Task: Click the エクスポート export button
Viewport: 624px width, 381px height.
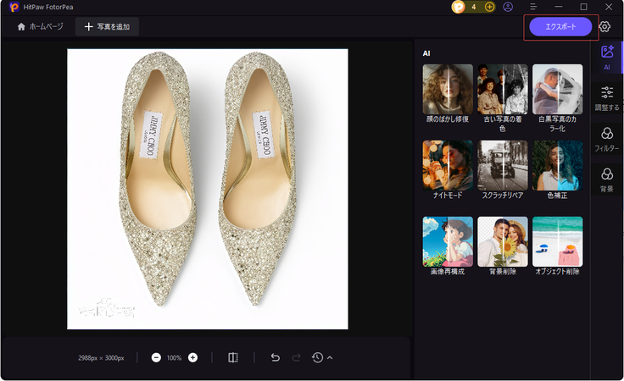Action: pos(560,26)
